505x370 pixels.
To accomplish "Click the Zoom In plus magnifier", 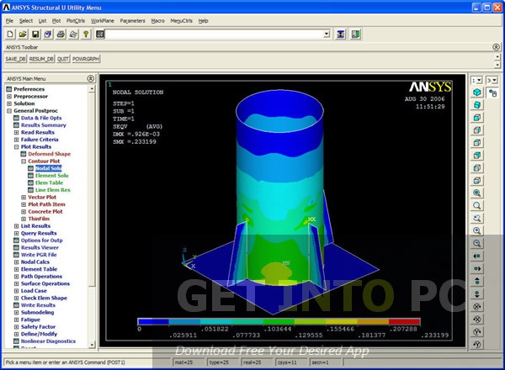I will (477, 230).
